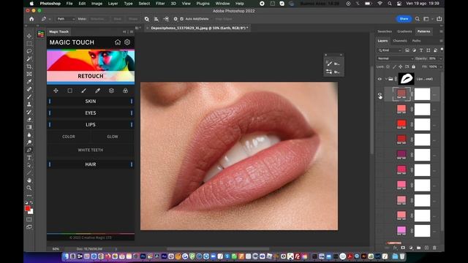The height and width of the screenshot is (263, 468).
Task: Enable the Auto Add/Delete checkbox
Action: tap(182, 19)
